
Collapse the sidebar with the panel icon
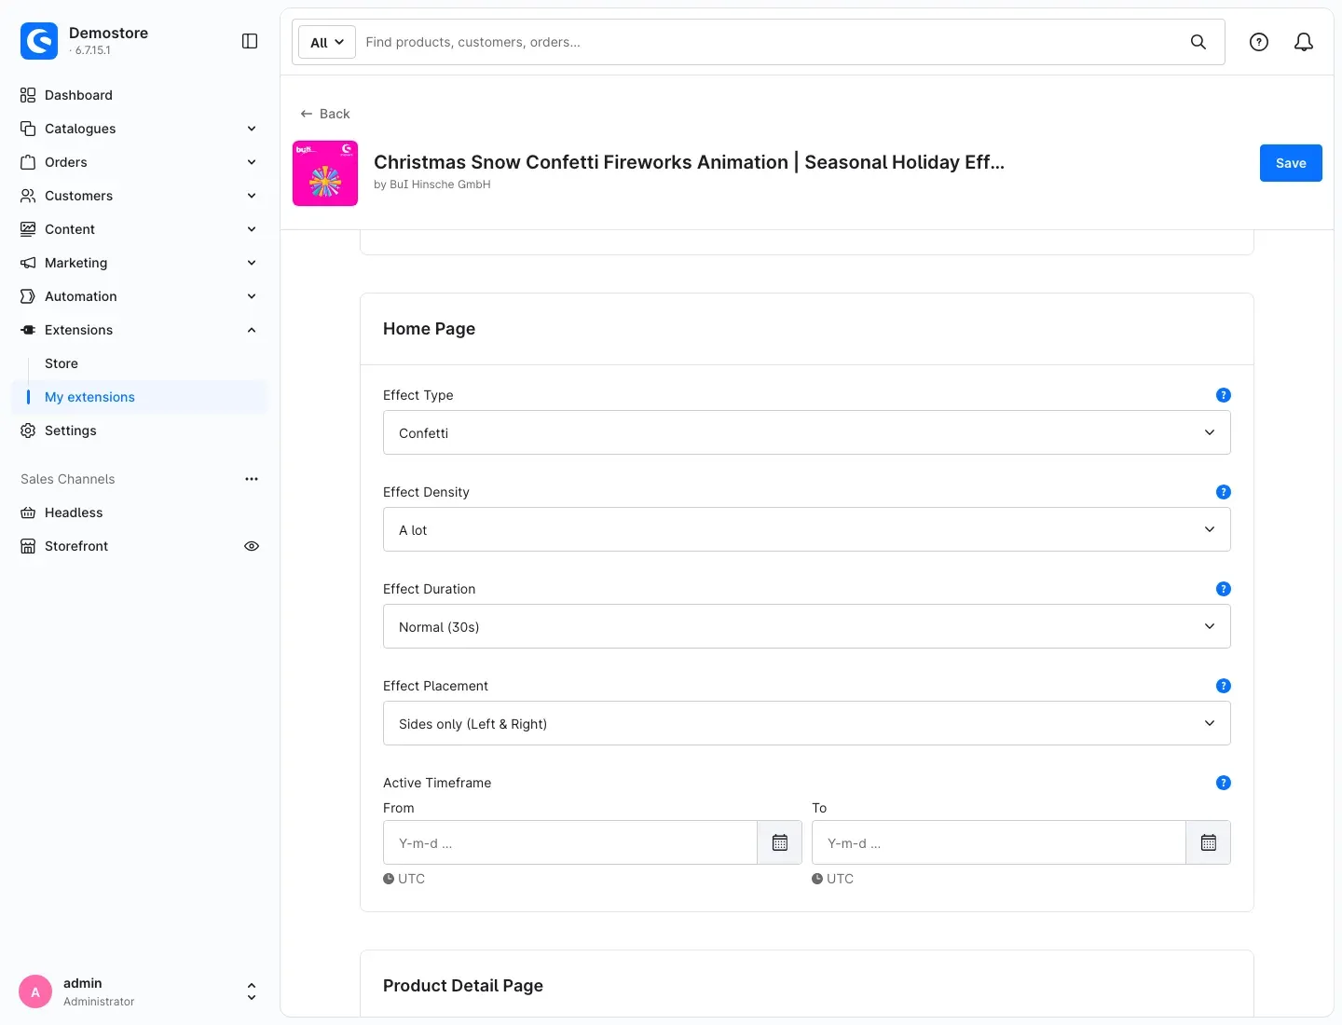250,41
